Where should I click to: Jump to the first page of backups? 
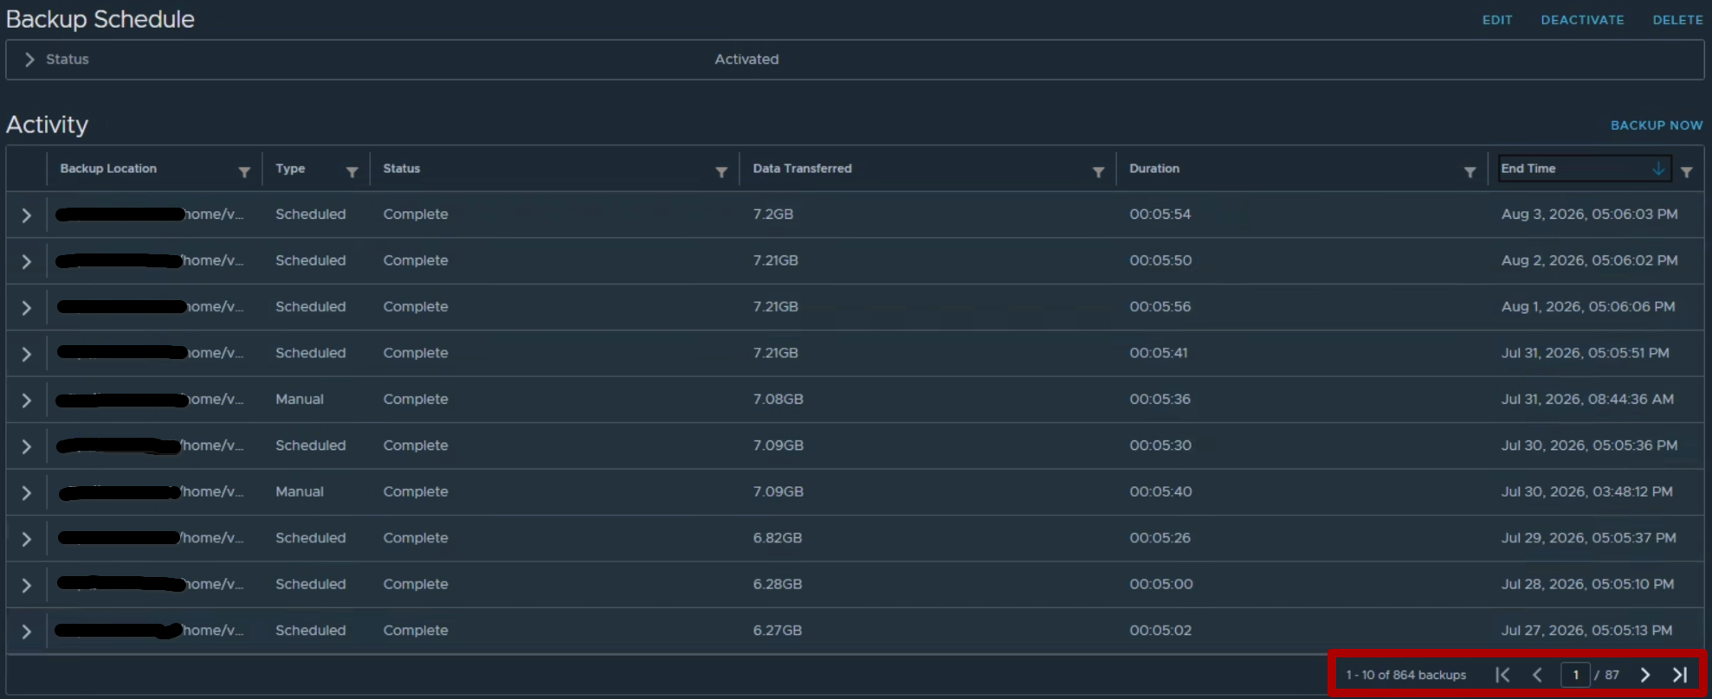1502,675
